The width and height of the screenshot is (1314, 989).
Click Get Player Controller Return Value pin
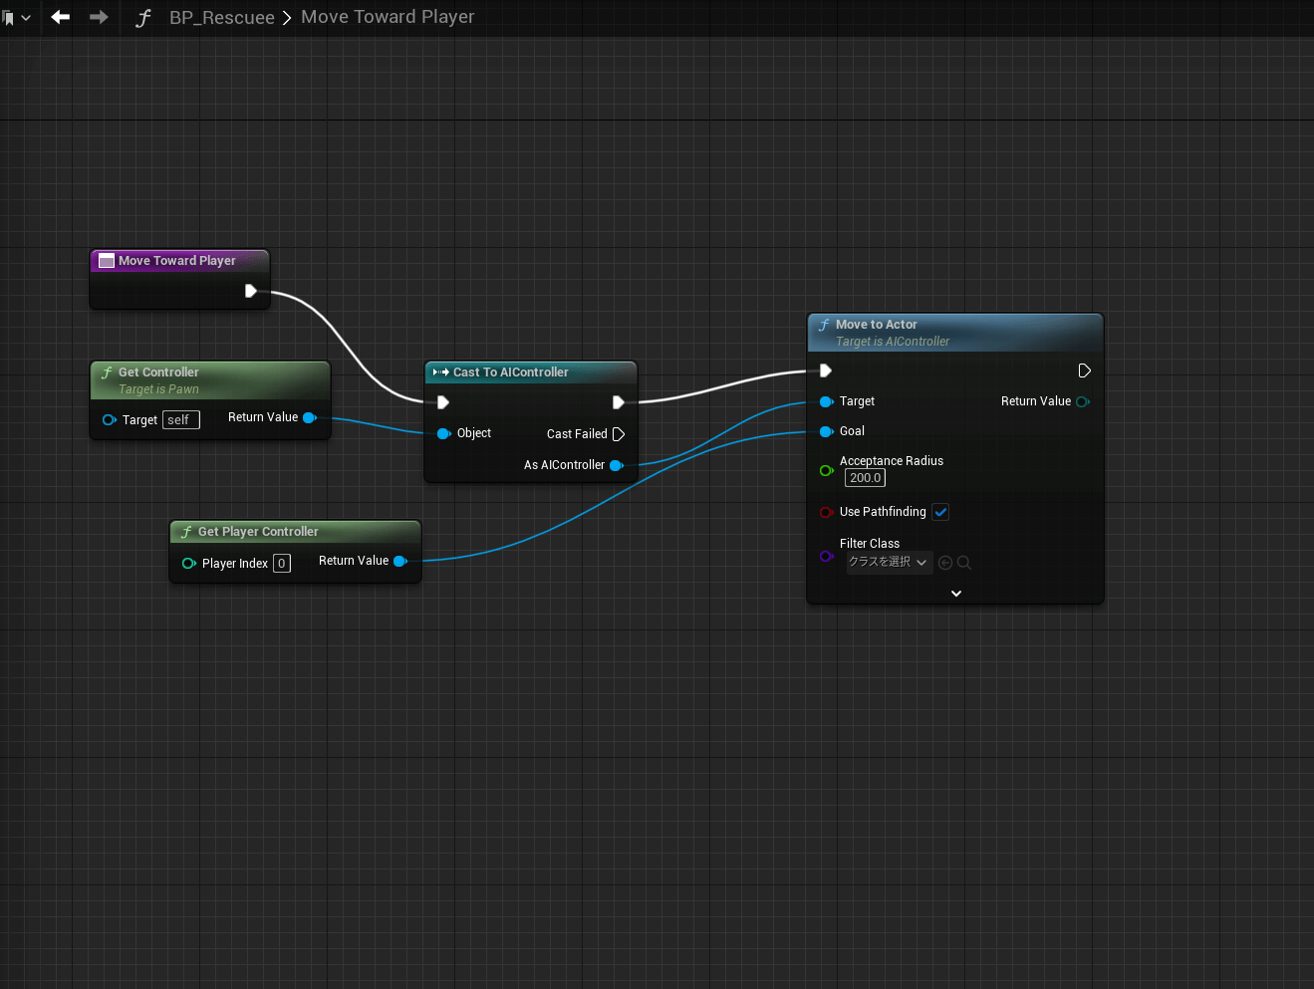click(399, 561)
